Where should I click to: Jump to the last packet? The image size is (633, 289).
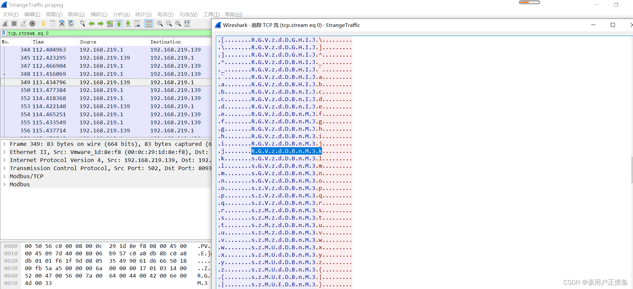click(128, 24)
